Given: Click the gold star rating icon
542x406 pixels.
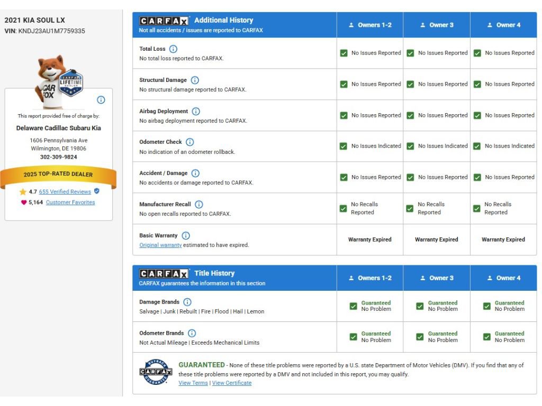Looking at the screenshot, I should tap(23, 191).
